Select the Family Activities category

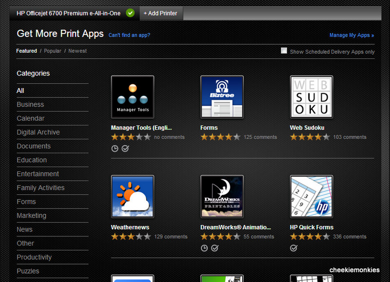coord(53,188)
